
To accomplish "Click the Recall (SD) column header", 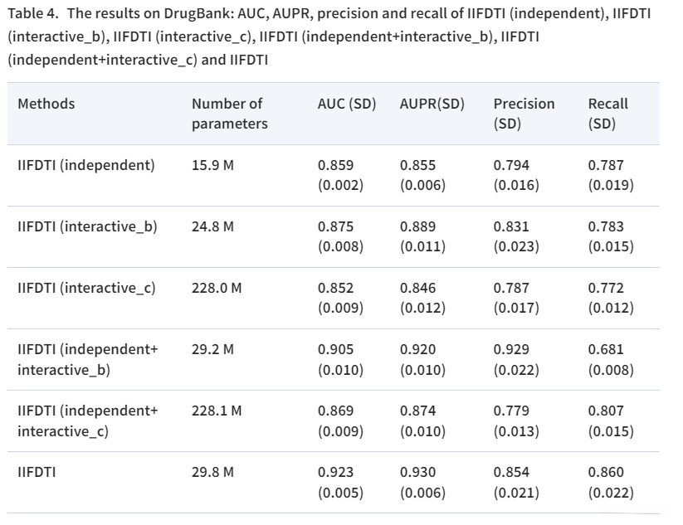I will coord(608,114).
